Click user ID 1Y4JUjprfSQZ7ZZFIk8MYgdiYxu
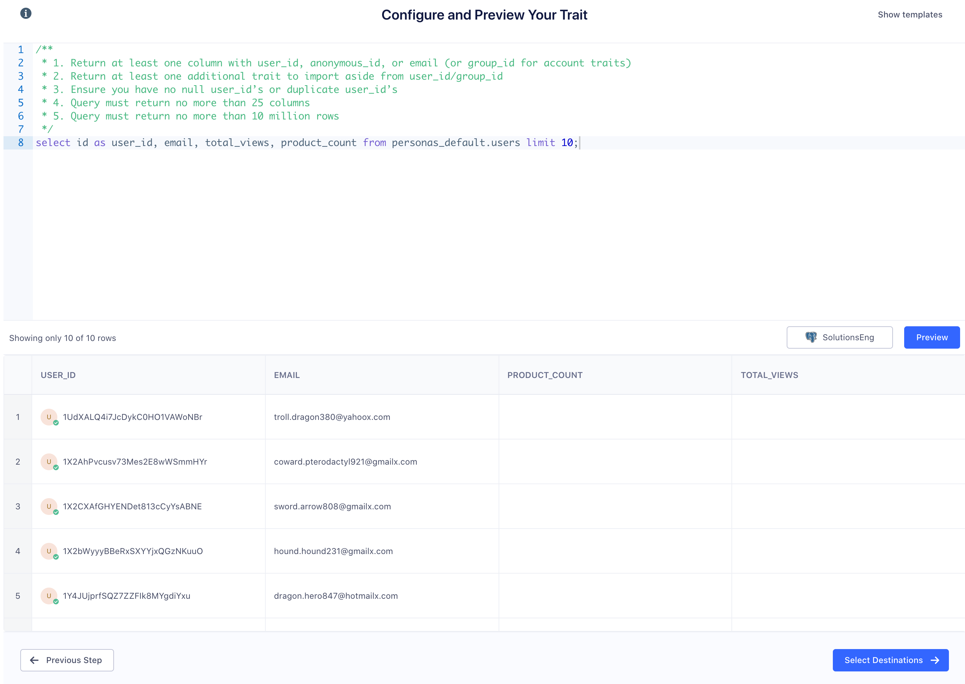The height and width of the screenshot is (684, 965). tap(127, 596)
